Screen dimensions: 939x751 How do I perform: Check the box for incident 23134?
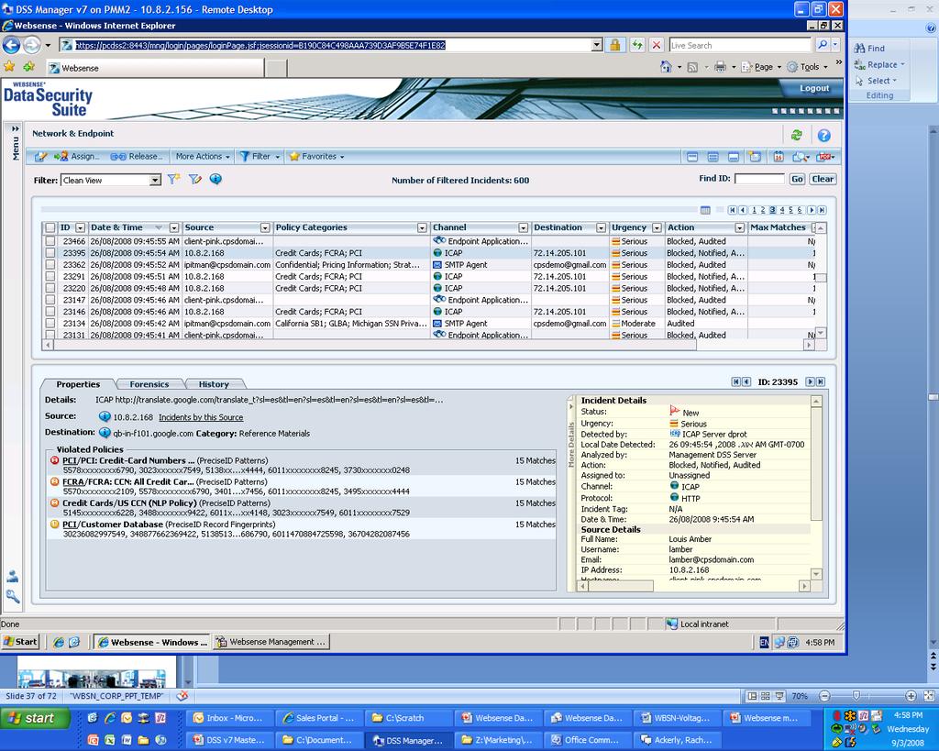[50, 324]
